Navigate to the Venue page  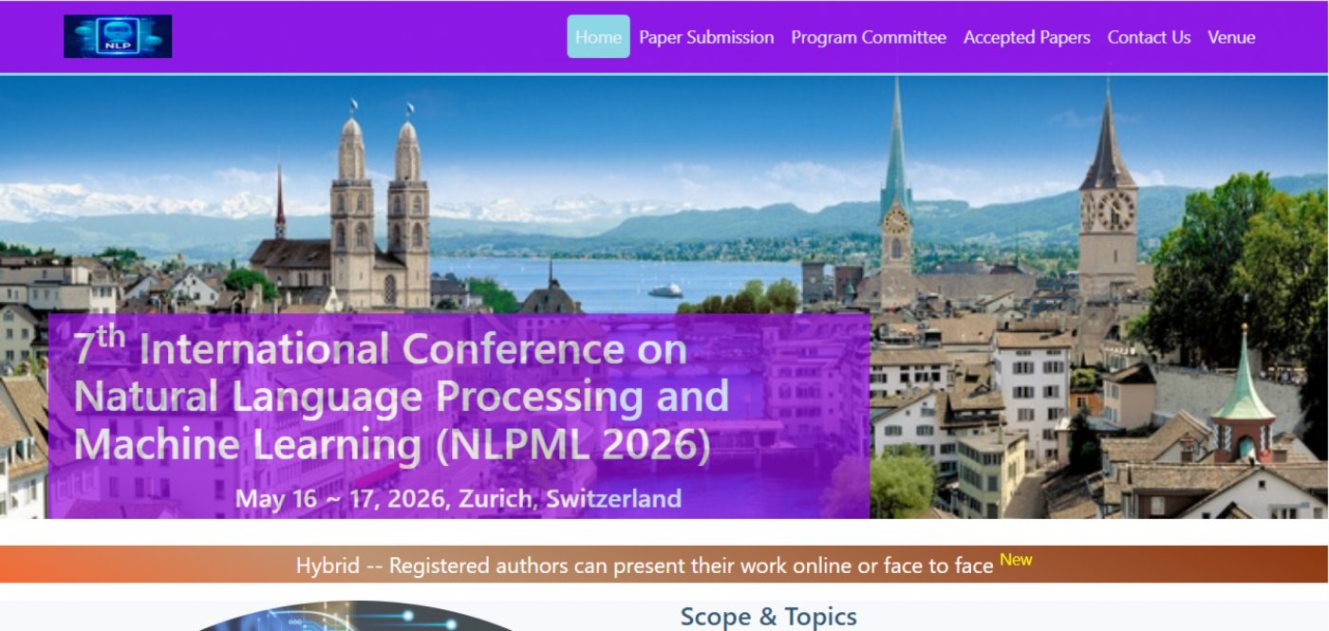(x=1231, y=37)
